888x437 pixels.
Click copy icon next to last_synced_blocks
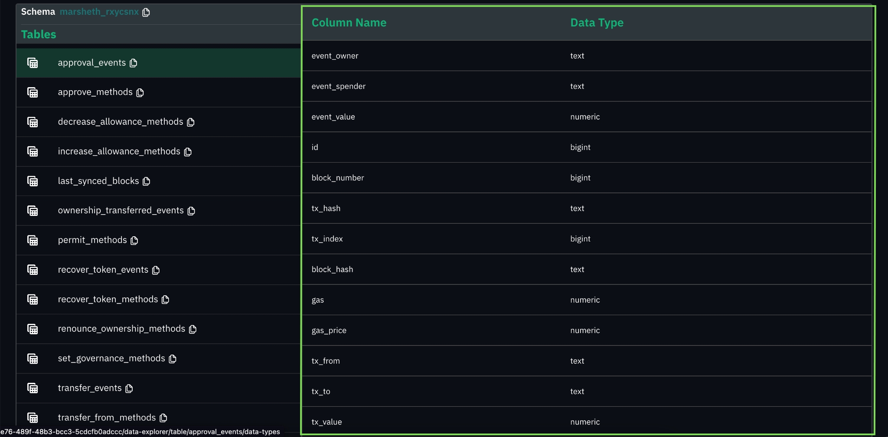[147, 181]
